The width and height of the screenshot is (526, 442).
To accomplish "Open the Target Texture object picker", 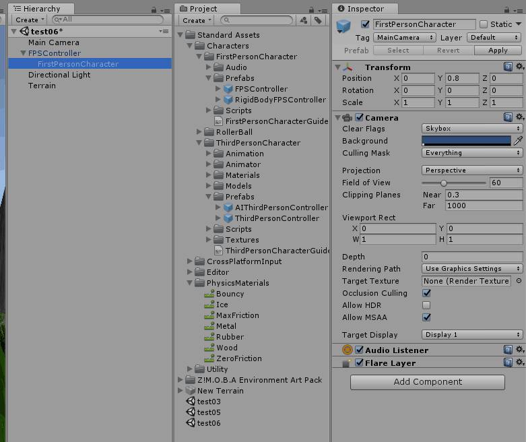I will point(519,280).
